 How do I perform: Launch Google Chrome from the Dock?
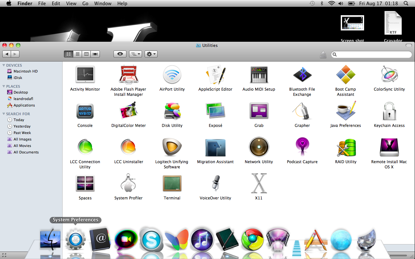[252, 240]
